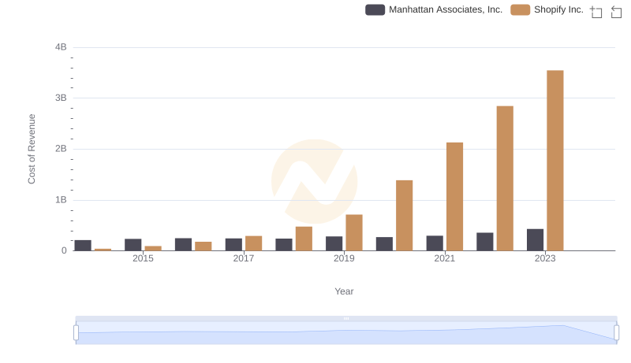The height and width of the screenshot is (363, 631).
Task: Click the zoom reset toolbox icon
Action: pyautogui.click(x=616, y=12)
